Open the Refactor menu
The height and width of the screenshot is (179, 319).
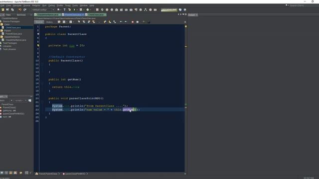[x=36, y=5]
